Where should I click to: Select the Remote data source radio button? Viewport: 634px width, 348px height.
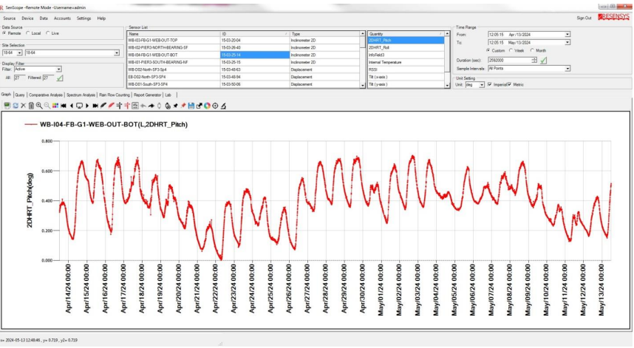(x=4, y=33)
